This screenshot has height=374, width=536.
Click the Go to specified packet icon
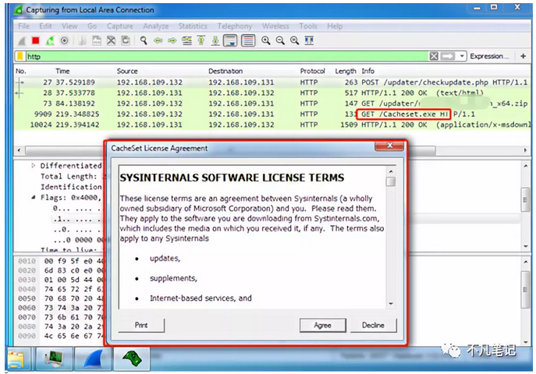pyautogui.click(x=186, y=41)
